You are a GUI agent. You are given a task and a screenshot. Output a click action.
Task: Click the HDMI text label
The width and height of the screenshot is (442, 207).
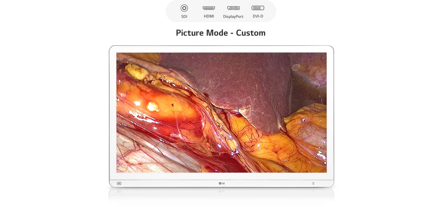coord(209,16)
